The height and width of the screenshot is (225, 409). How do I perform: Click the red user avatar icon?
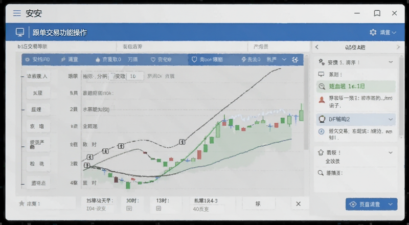[x=322, y=100]
